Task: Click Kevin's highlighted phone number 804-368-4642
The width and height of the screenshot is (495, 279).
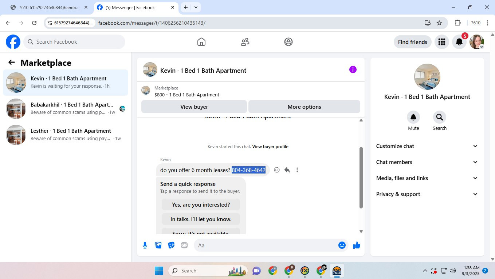Action: (x=248, y=170)
